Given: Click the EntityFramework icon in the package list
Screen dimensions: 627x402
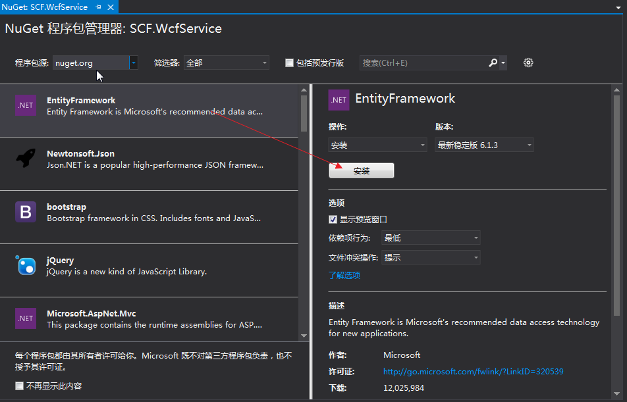Looking at the screenshot, I should [x=26, y=105].
